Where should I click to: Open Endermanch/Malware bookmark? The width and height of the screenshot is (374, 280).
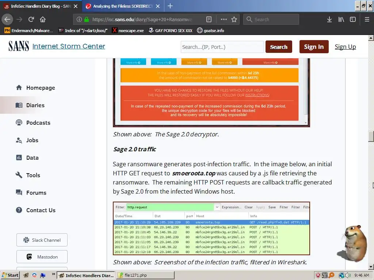[28, 31]
